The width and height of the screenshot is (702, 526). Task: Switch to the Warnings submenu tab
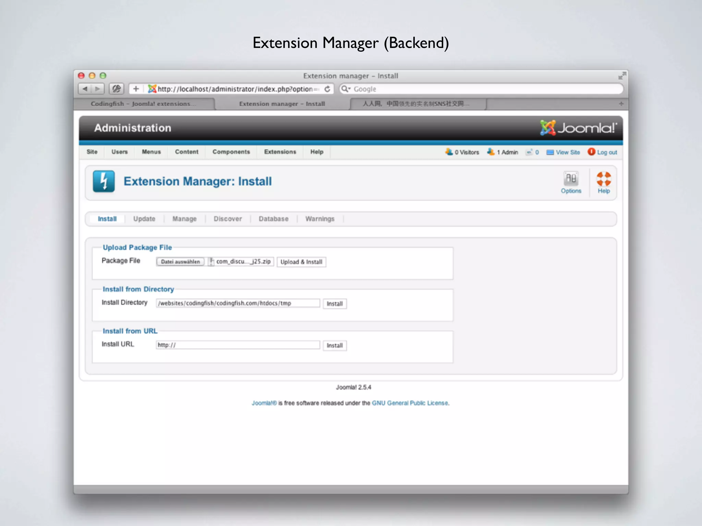(x=320, y=219)
